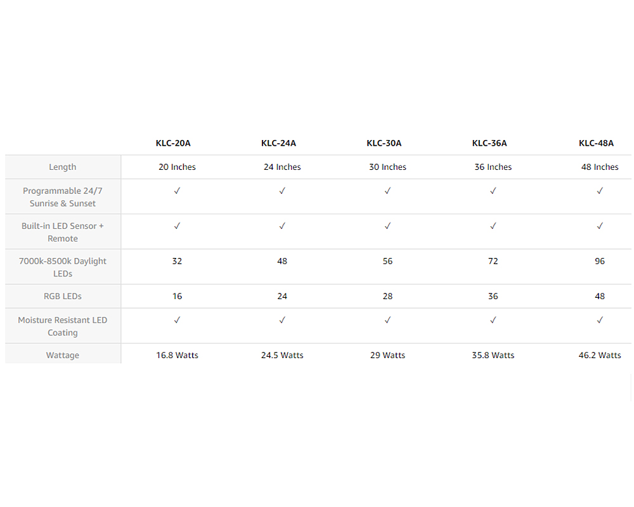Click KLC-24A Built-in LED Sensor checkmark
Viewport: 634px width, 507px height.
[x=282, y=226]
